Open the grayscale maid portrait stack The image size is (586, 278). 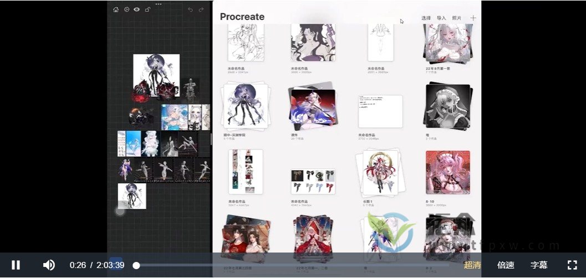(449, 106)
